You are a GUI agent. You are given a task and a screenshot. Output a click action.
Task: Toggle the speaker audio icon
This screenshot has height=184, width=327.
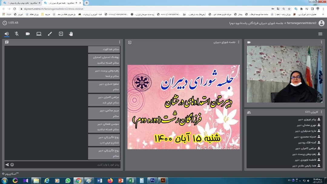point(7,34)
